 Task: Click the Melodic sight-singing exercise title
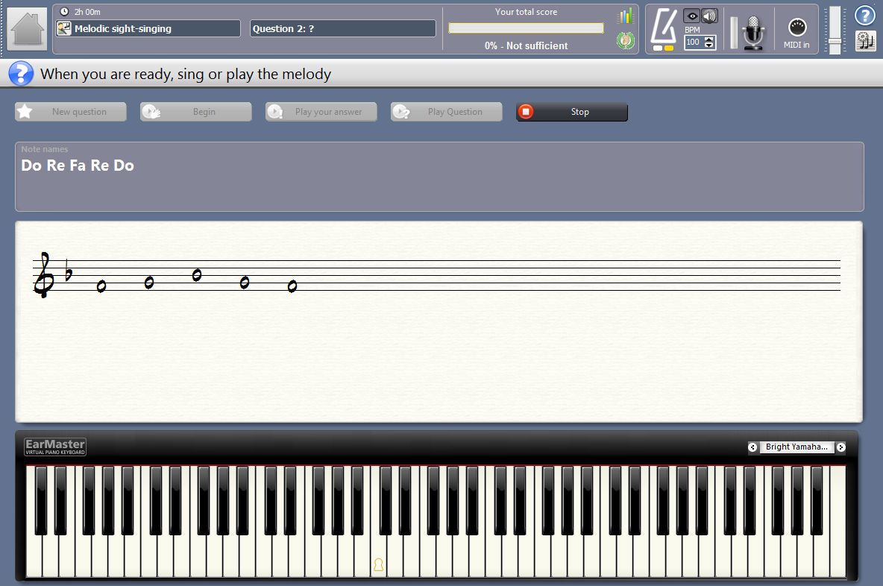coord(123,29)
